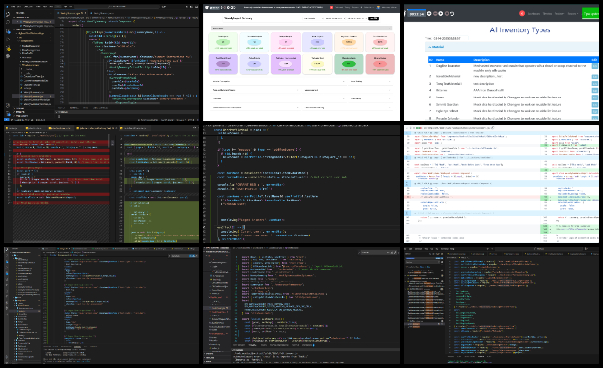Click the light yellow dashboard card
Viewport: 603px width, 368px height.
tap(317, 63)
